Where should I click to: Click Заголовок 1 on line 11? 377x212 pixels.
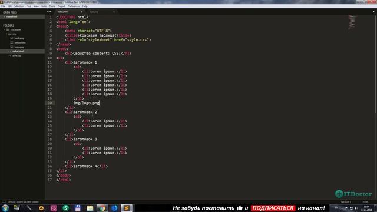(85, 62)
